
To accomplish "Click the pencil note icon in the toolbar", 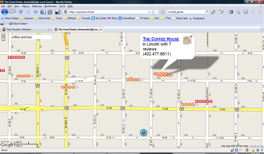I will [253, 12].
